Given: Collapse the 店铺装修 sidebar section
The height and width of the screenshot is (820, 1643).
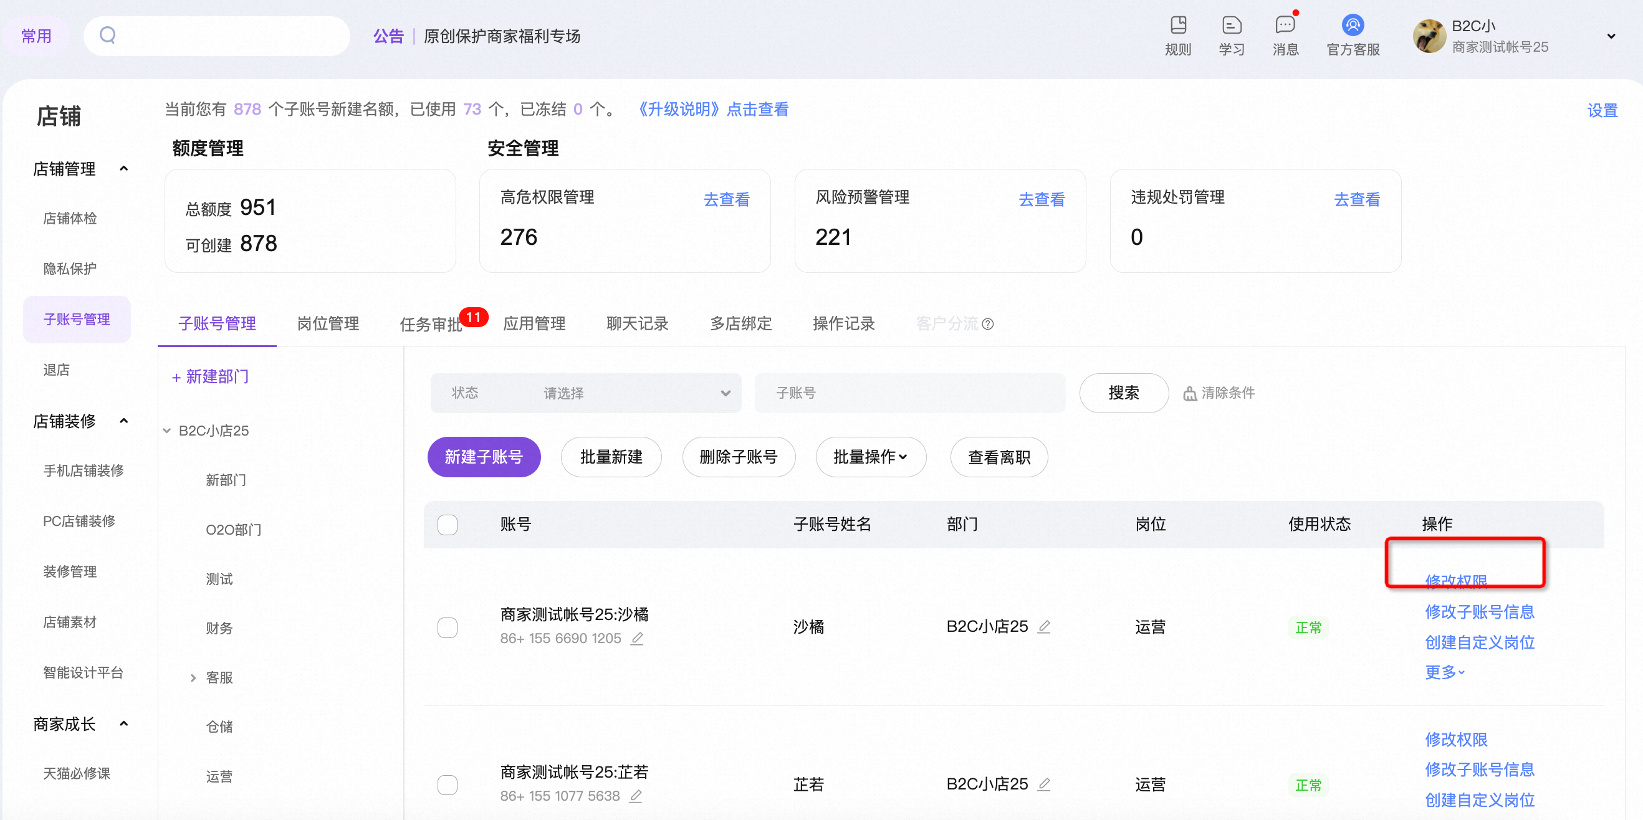Looking at the screenshot, I should [x=124, y=421].
